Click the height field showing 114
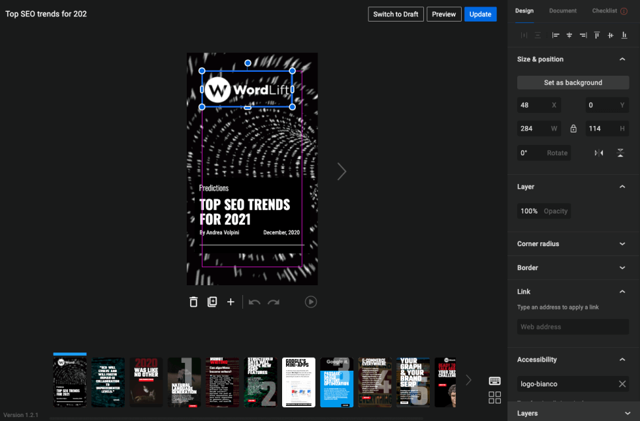 point(607,129)
